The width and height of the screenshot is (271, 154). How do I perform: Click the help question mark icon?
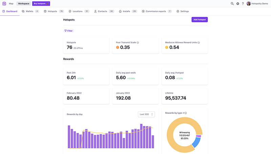pyautogui.click(x=243, y=4)
